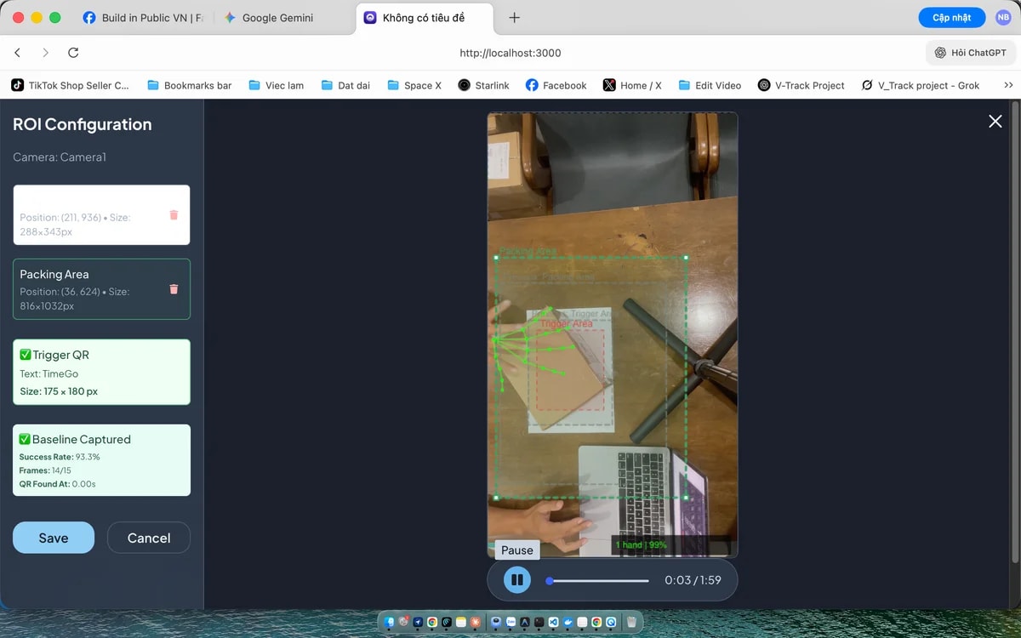Click Cancel to discard ROI changes
Image resolution: width=1021 pixels, height=638 pixels.
coord(148,538)
